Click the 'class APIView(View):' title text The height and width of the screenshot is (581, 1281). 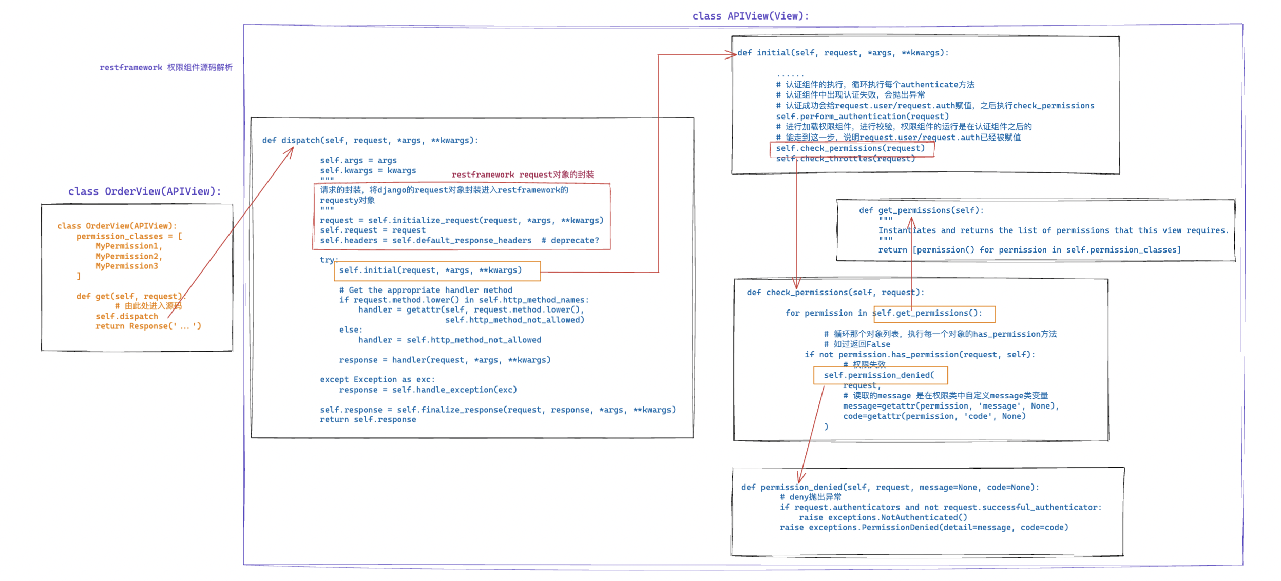coord(750,16)
